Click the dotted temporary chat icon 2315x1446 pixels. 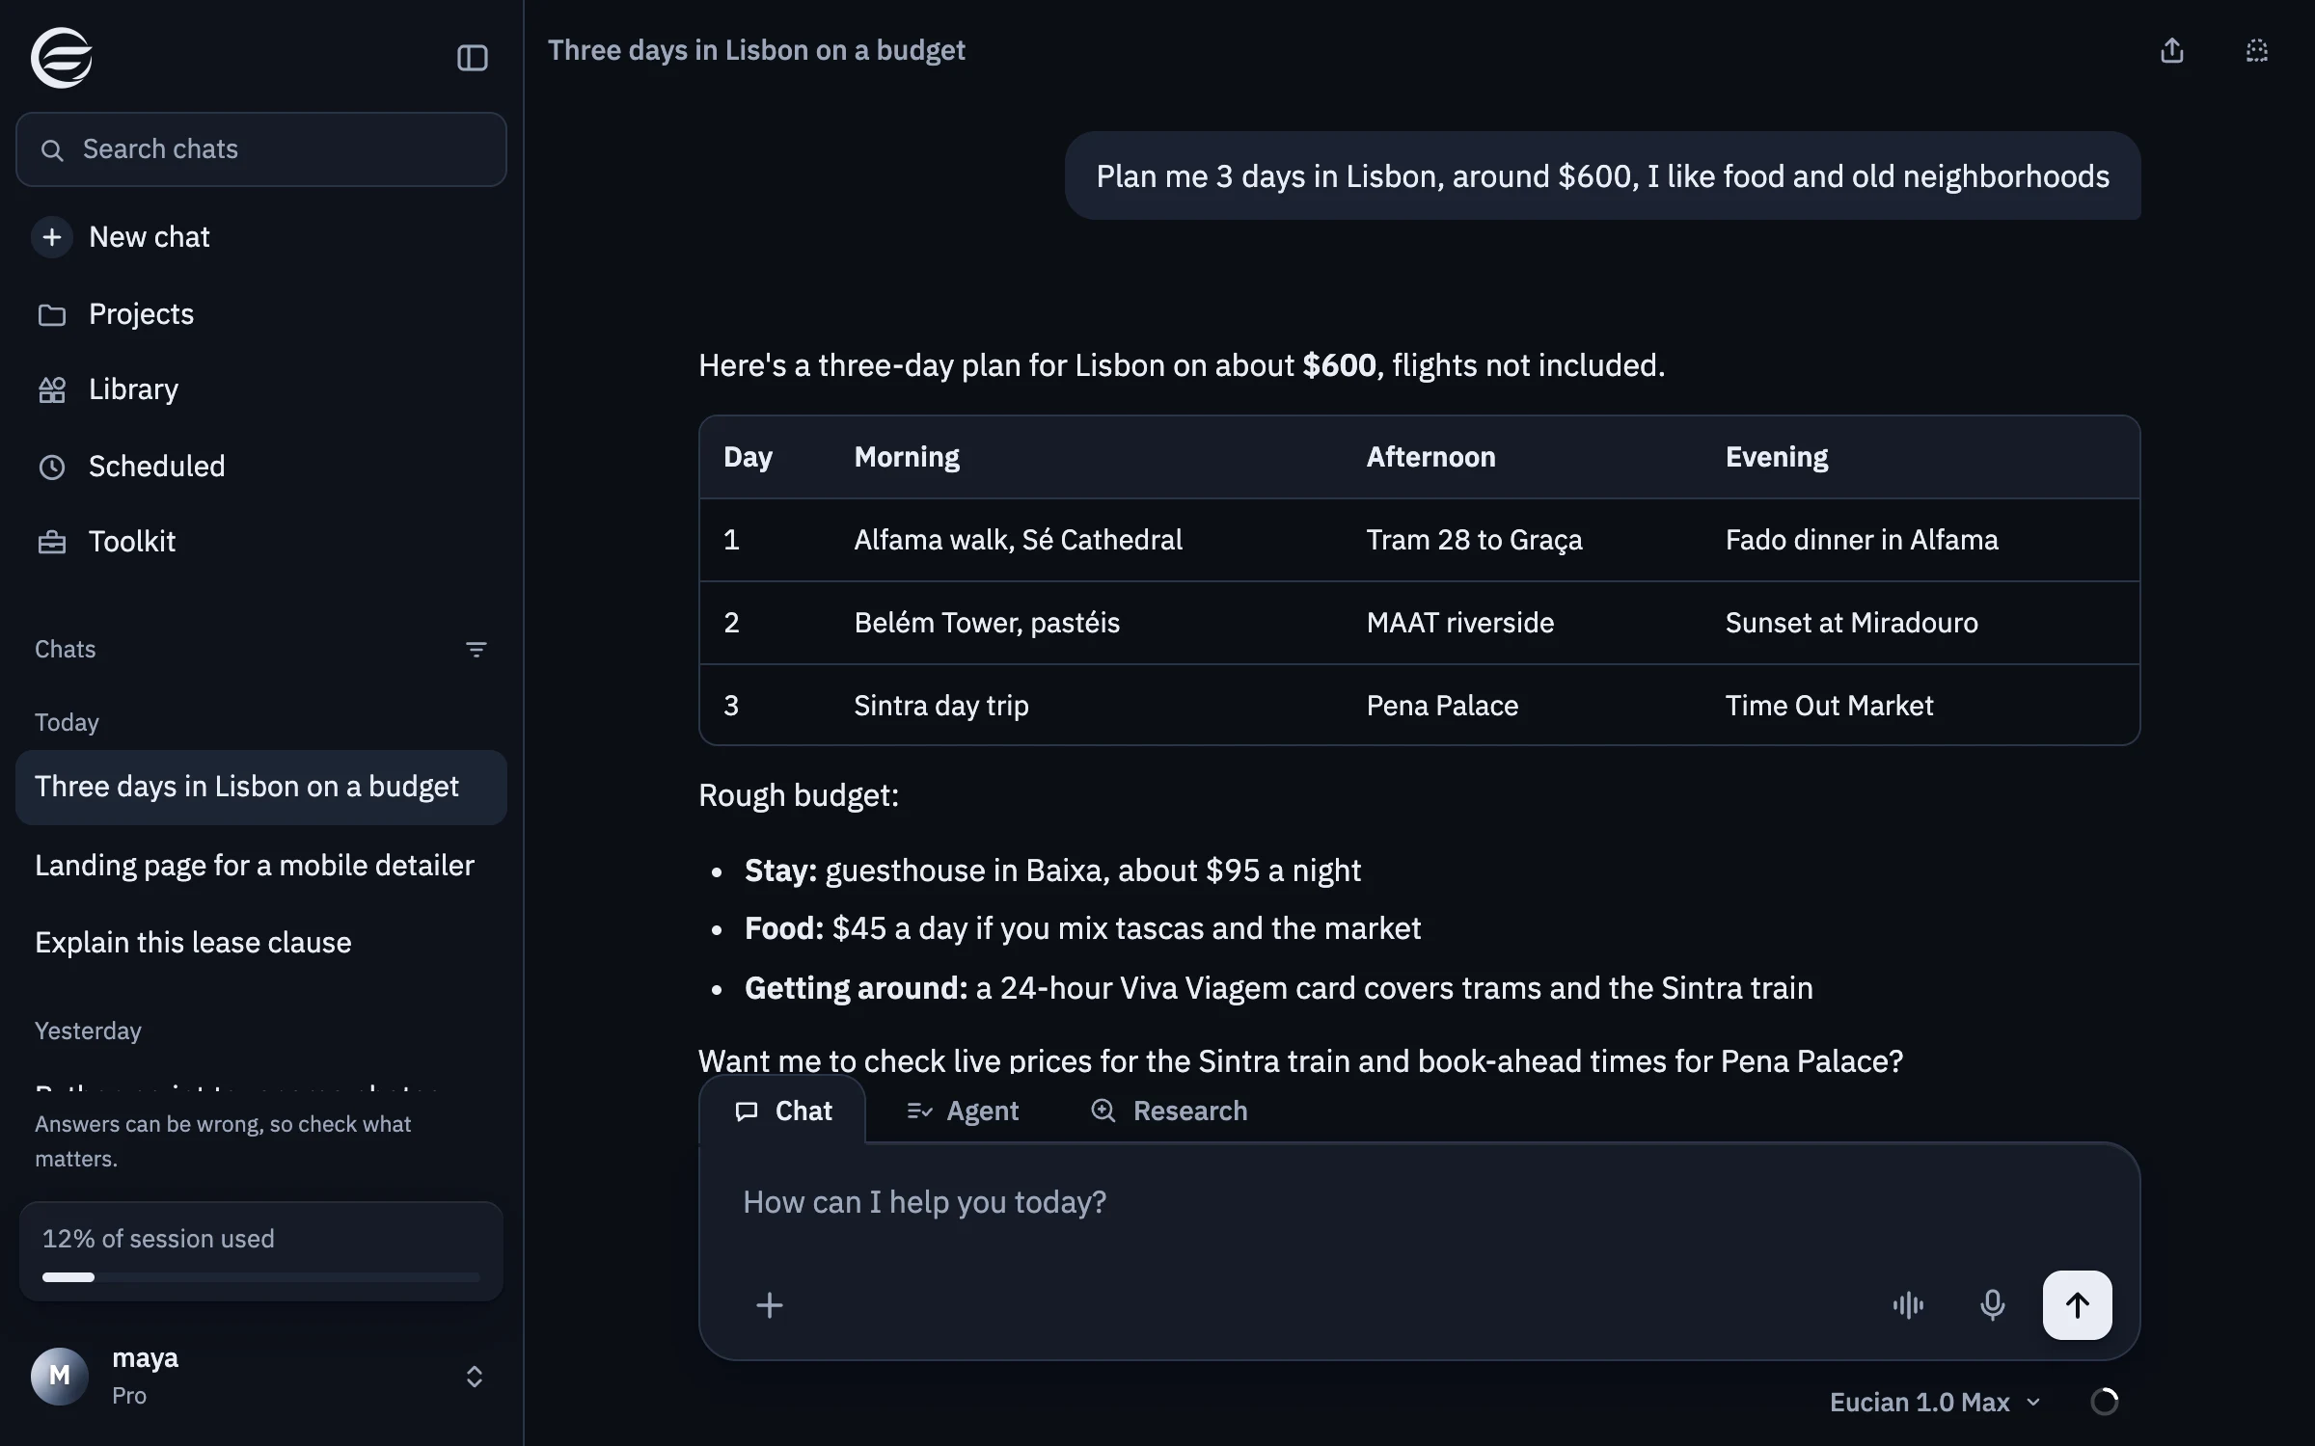[x=2257, y=50]
